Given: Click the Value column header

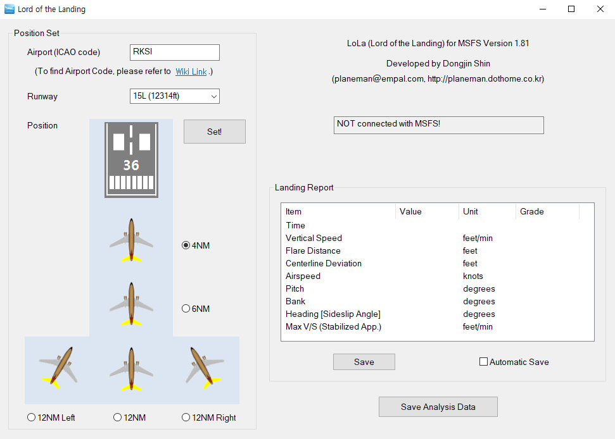Looking at the screenshot, I should pos(427,211).
